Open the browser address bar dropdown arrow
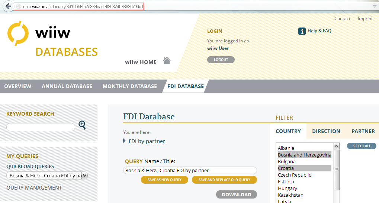Screen dimensions: 379x203 click(x=375, y=7)
